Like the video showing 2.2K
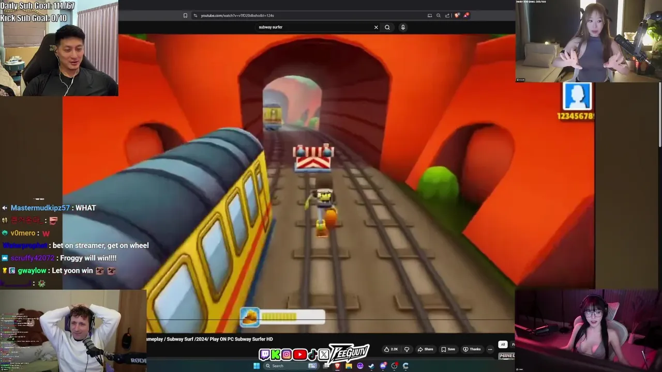Screen dimensions: 662x372 [391, 349]
